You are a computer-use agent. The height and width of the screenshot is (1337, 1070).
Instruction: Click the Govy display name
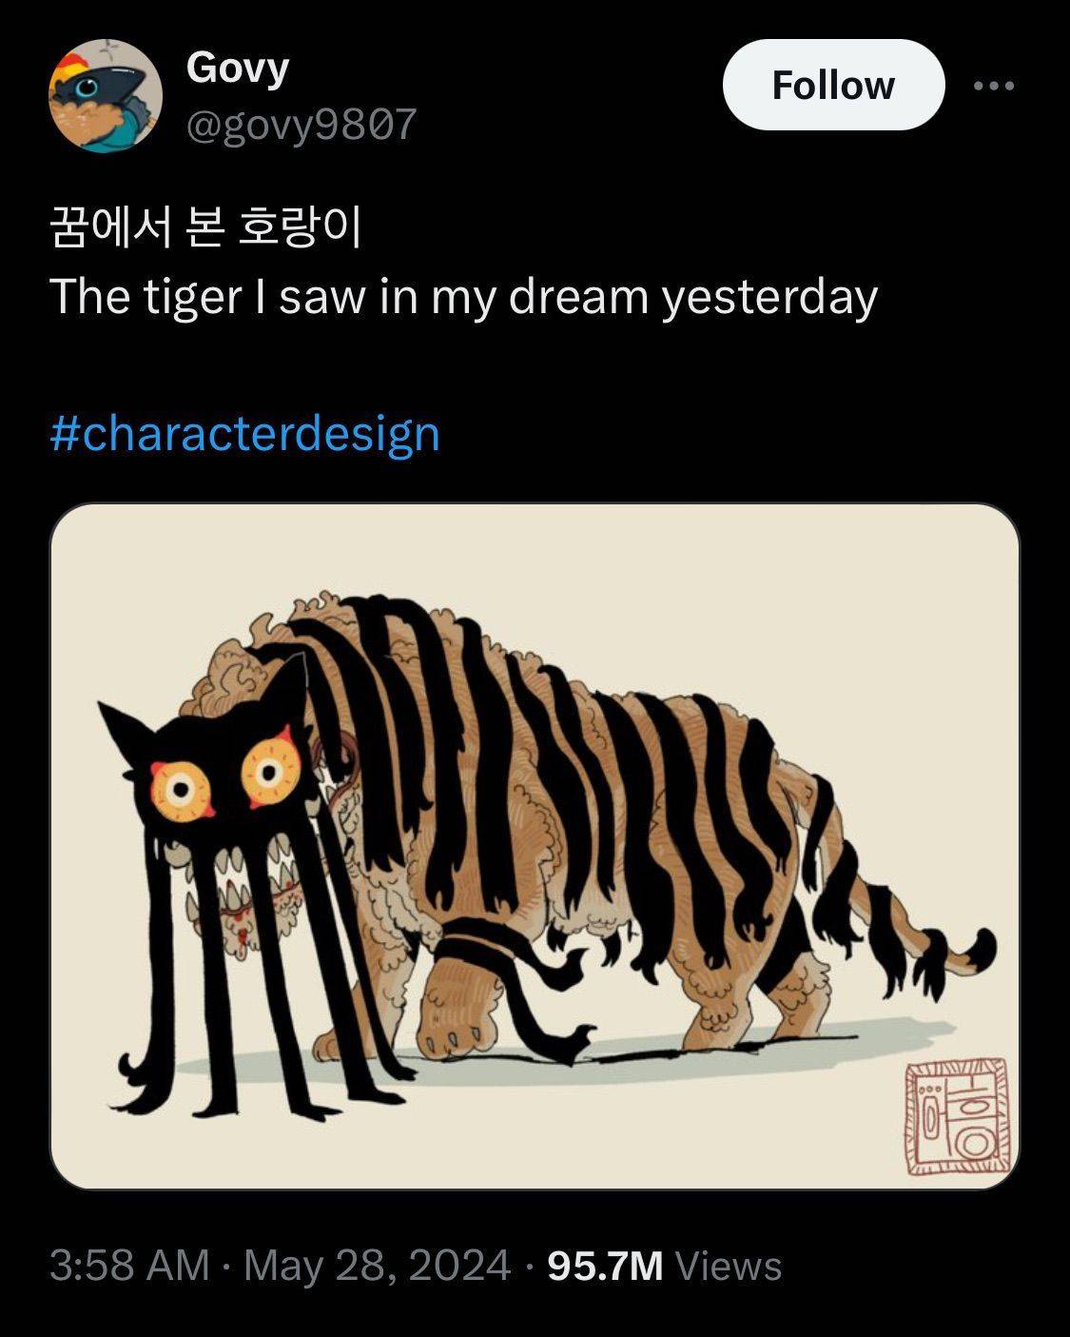(238, 69)
